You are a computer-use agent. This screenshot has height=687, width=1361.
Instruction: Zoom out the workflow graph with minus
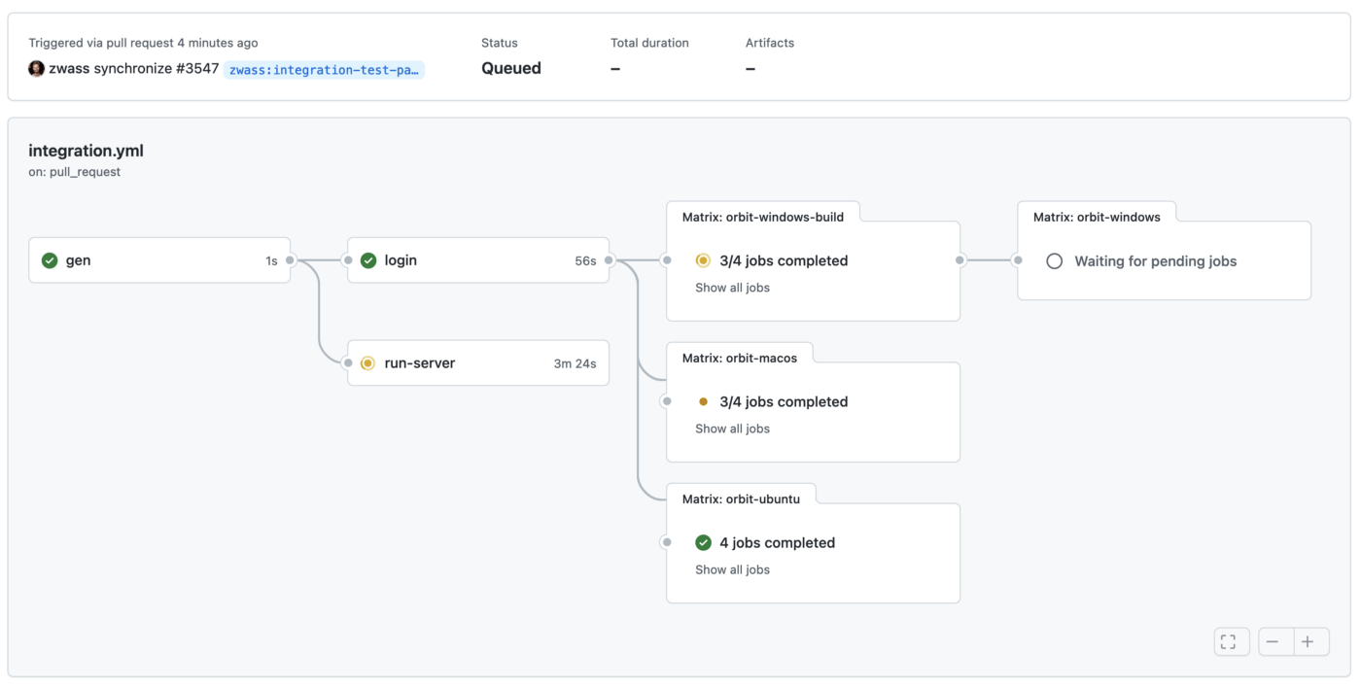pos(1275,641)
